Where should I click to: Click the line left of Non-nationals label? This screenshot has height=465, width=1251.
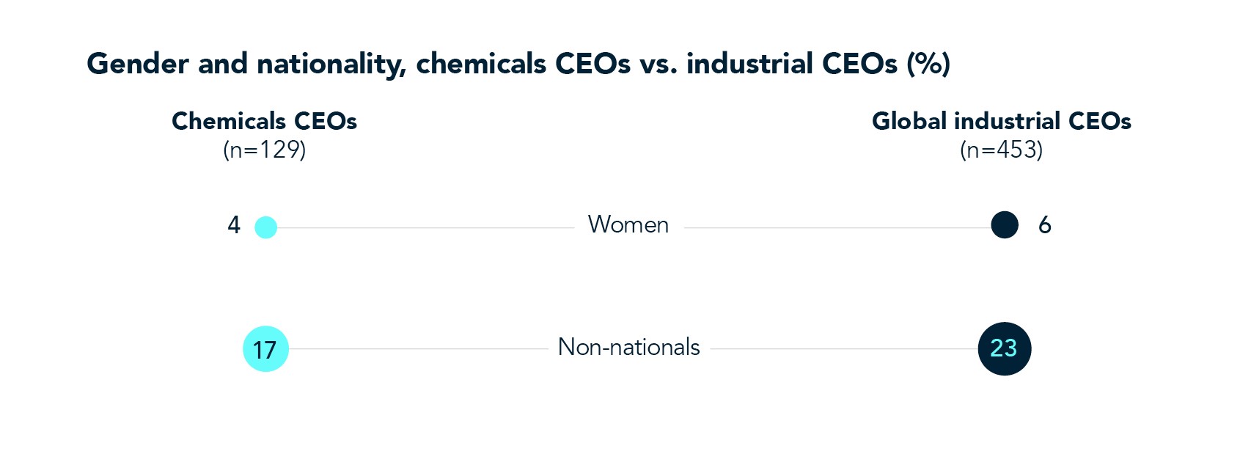click(x=418, y=349)
